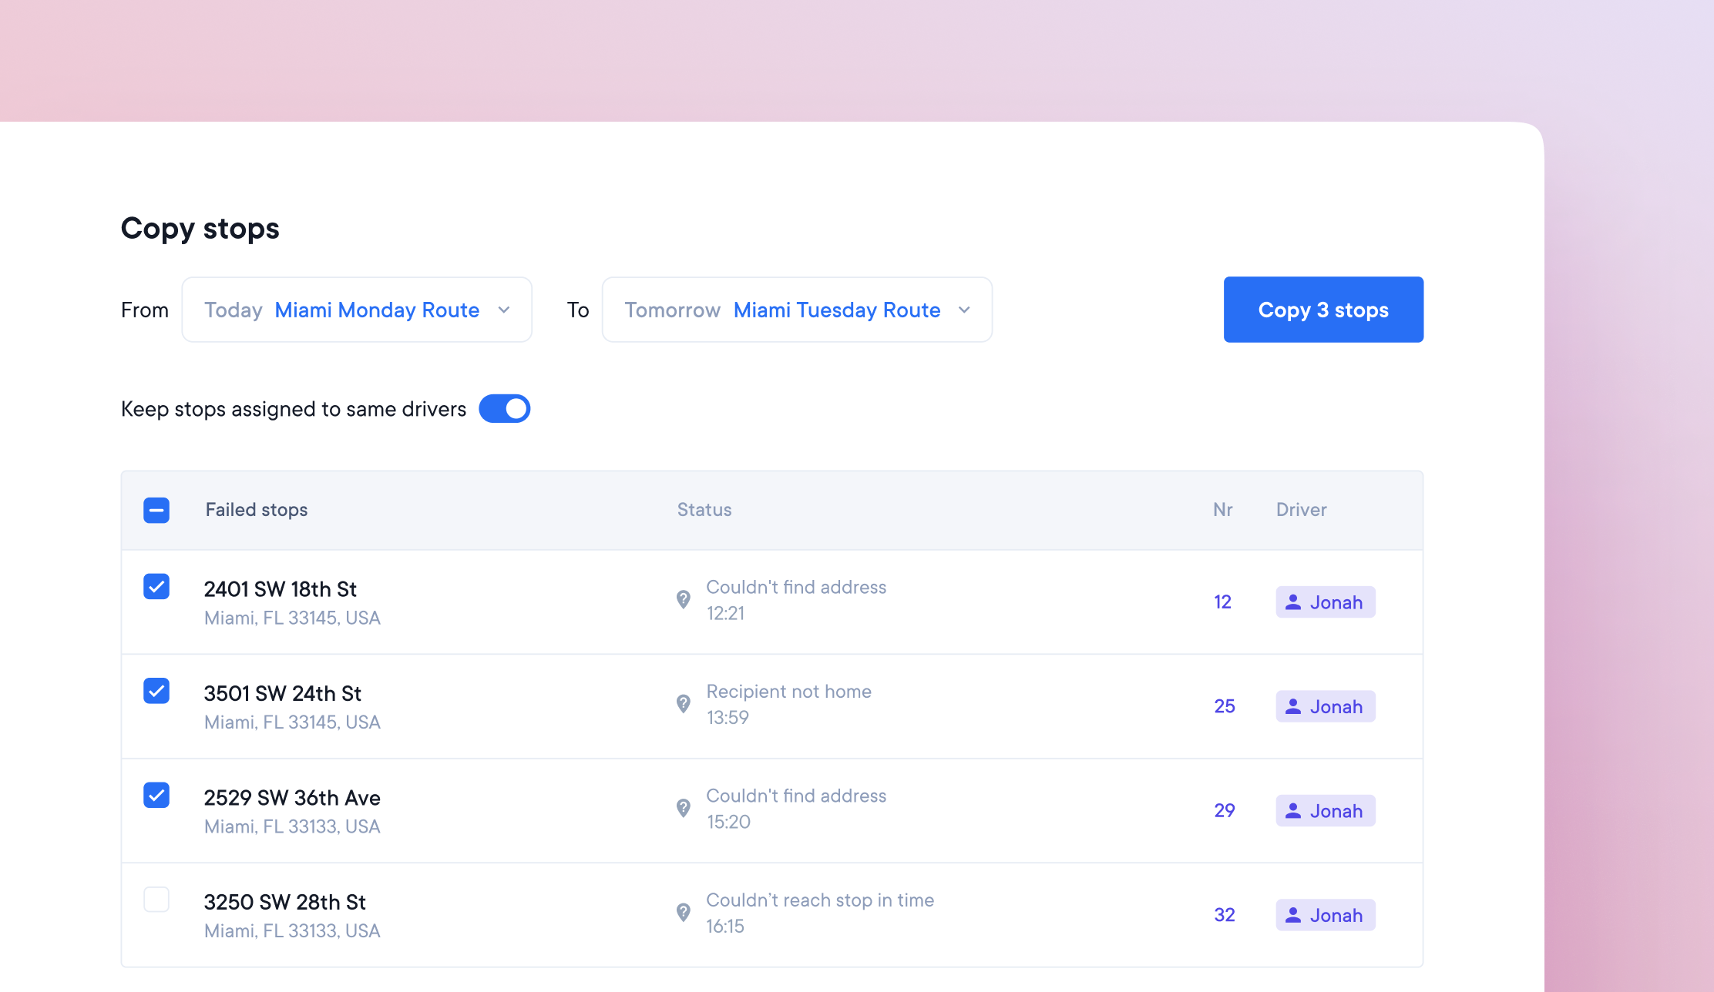Viewport: 1714px width, 992px height.
Task: Click the select-all checkbox in the table header
Action: [x=156, y=510]
